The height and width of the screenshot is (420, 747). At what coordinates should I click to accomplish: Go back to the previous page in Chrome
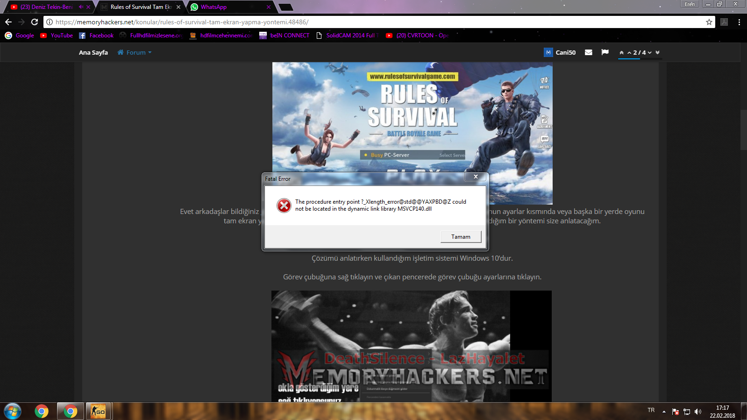[8, 22]
